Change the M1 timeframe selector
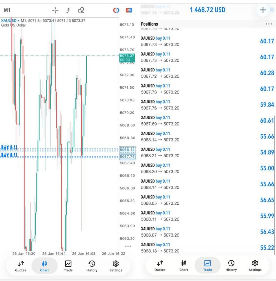This screenshot has width=276, height=281. click(x=7, y=10)
